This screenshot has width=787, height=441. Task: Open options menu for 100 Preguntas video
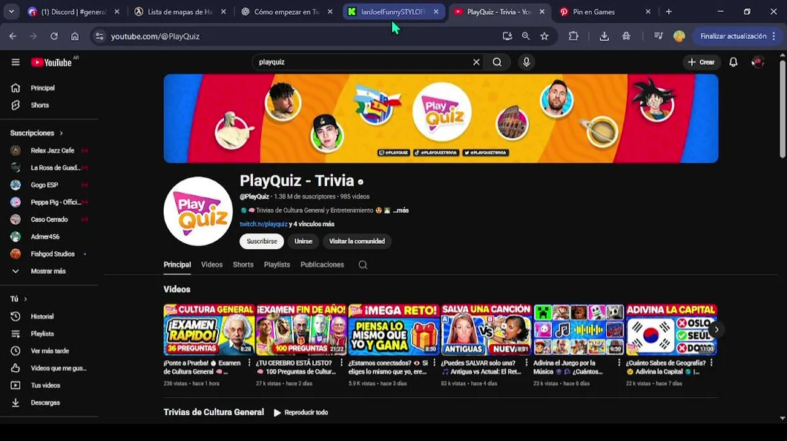click(341, 363)
